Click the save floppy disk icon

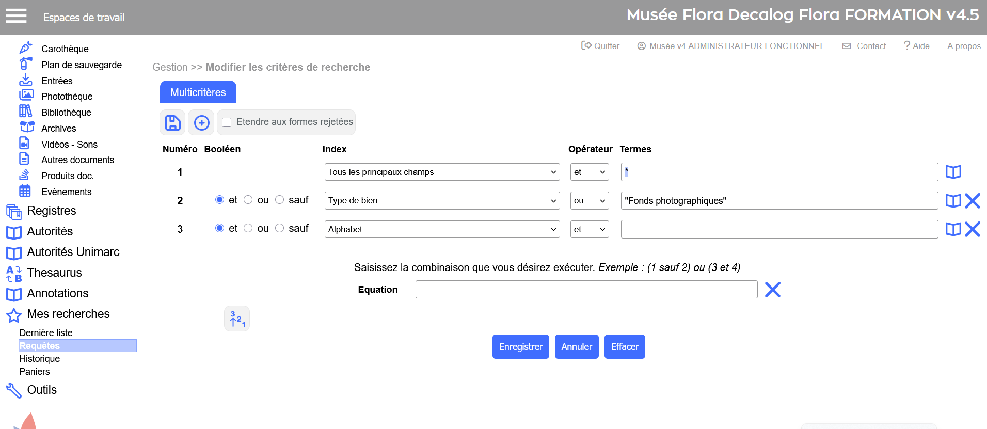172,122
